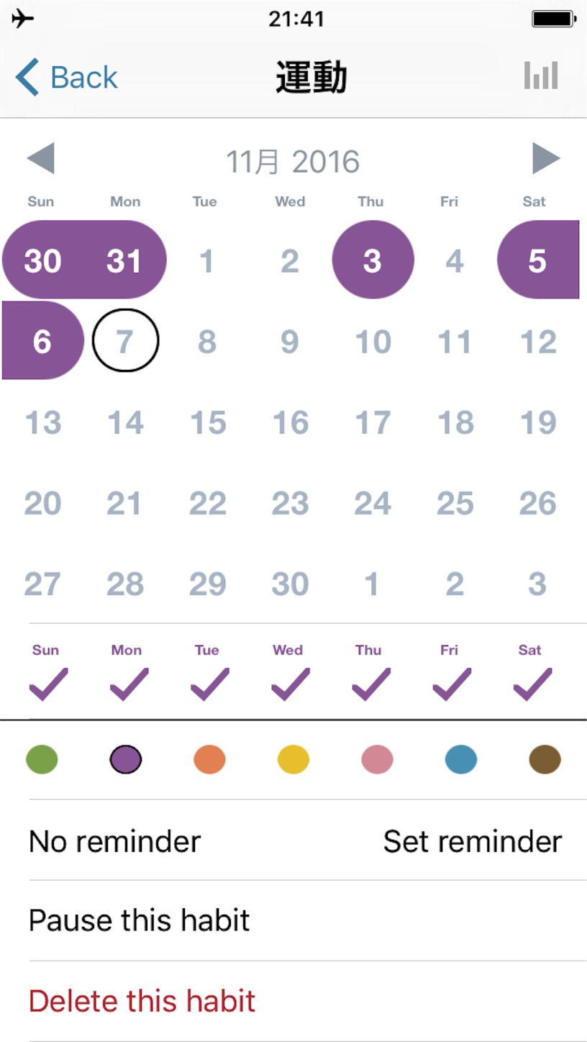Toggle the Sunday checkmark
The width and height of the screenshot is (587, 1042).
48,684
